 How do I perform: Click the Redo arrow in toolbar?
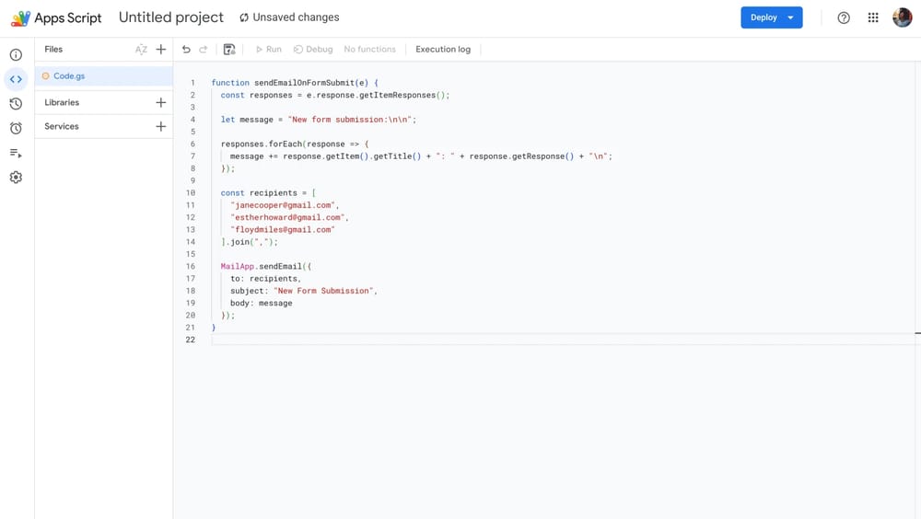point(204,50)
